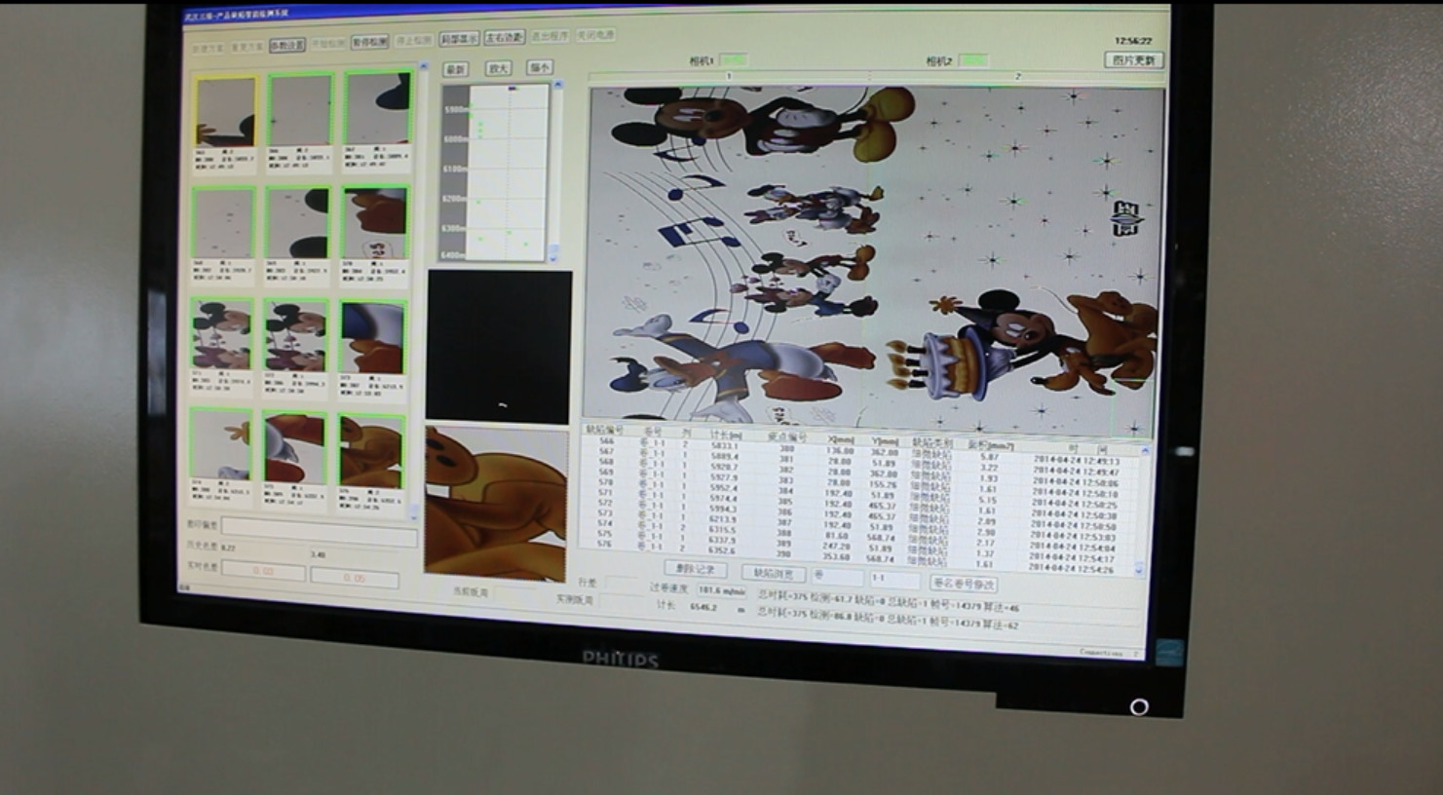Click the 缺陷浏览 button
The width and height of the screenshot is (1443, 795).
coord(774,574)
